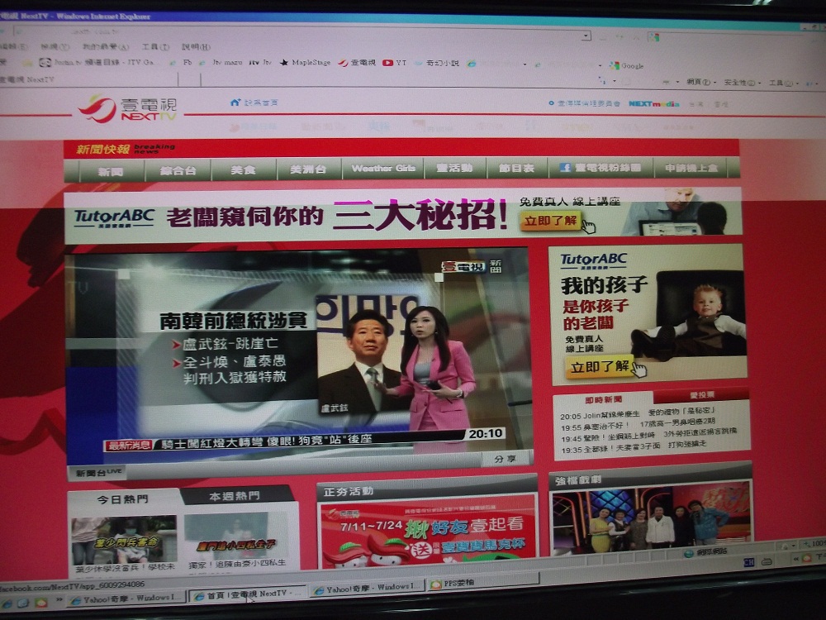The width and height of the screenshot is (826, 620).
Task: Open the 節目表 navigation tab
Action: click(517, 168)
